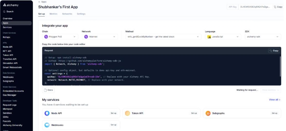Image resolution: width=286 pixels, height=131 pixels.
Task: Click Set up for Webhooks
Action: point(113,125)
